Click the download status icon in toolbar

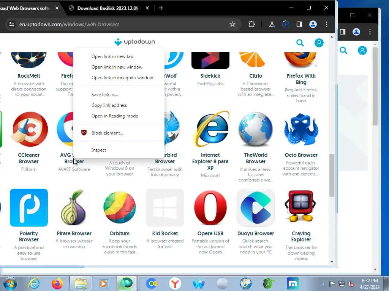click(286, 24)
